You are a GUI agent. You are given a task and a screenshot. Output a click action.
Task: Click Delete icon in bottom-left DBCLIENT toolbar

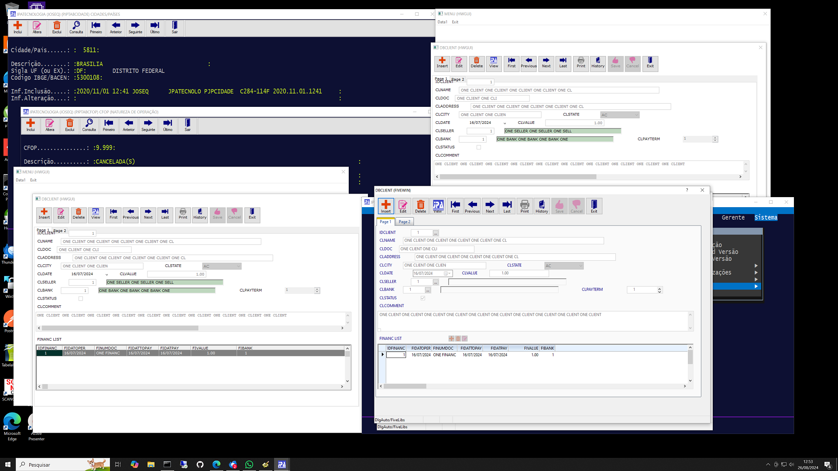pos(79,214)
